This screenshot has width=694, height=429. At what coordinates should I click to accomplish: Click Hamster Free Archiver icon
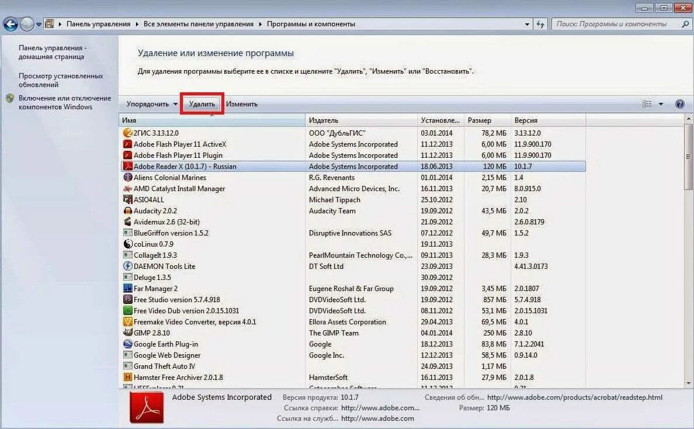[127, 377]
